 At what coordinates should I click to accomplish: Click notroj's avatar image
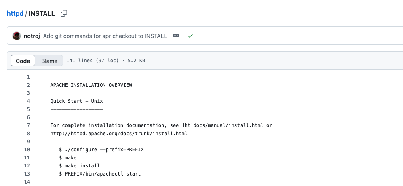click(17, 36)
